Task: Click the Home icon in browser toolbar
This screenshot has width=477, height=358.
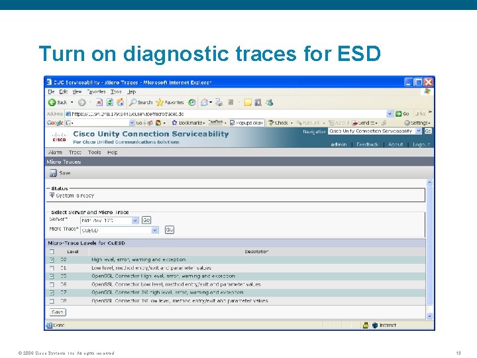Action: coord(120,103)
